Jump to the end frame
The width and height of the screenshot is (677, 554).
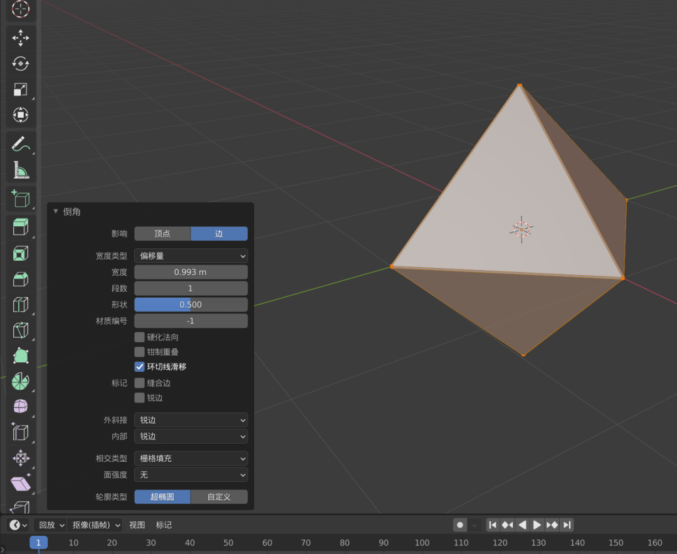pyautogui.click(x=567, y=525)
